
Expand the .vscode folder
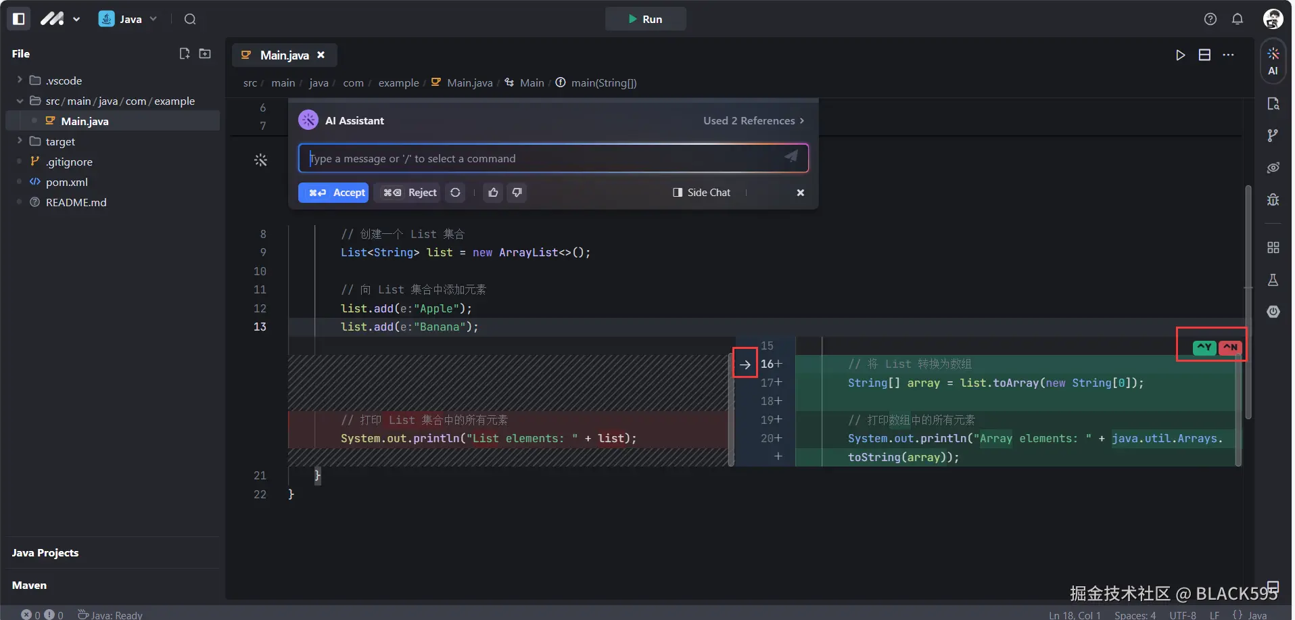[20, 80]
